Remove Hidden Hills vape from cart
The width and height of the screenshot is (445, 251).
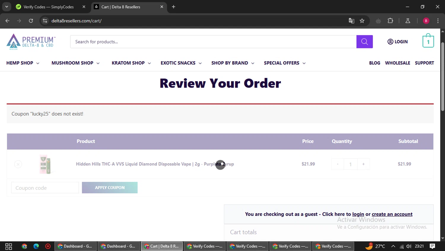point(18,164)
